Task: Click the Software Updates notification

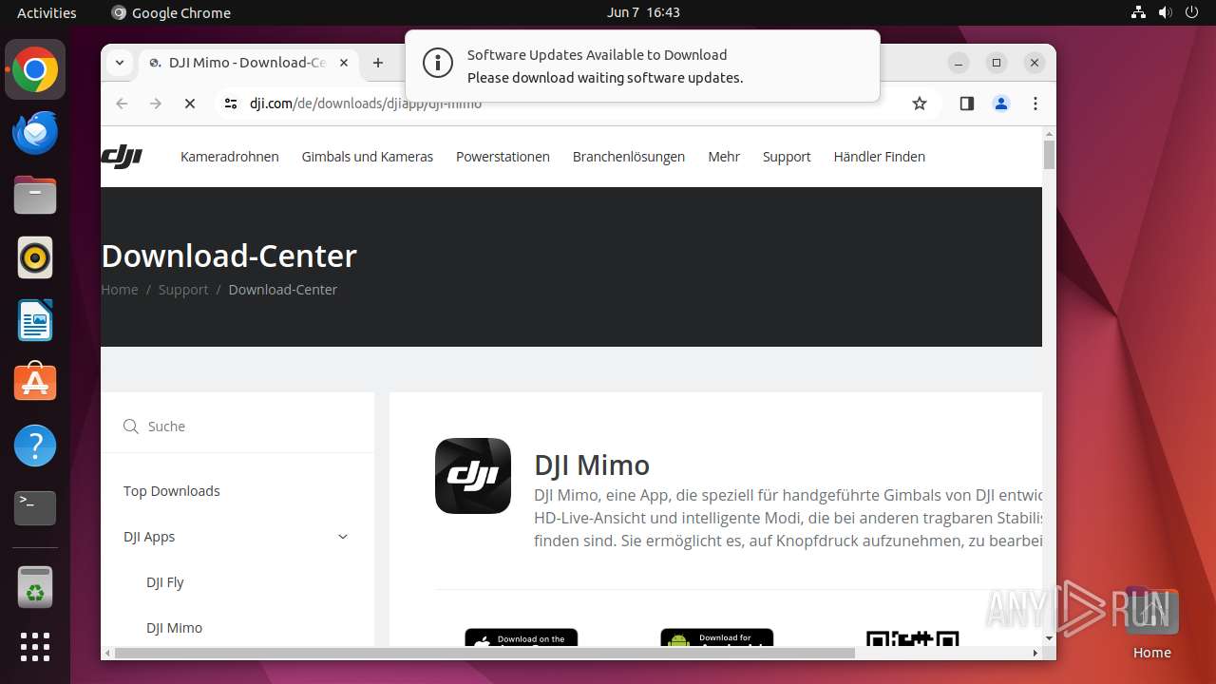Action: [x=642, y=66]
